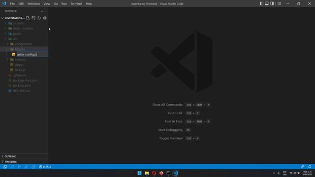Image resolution: width=315 pixels, height=177 pixels.
Task: Click the axios-config file name input field
Action: click(32, 55)
